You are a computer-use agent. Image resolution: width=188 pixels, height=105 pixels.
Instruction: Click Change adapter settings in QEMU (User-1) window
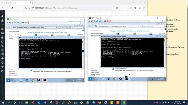click(x=15, y=35)
